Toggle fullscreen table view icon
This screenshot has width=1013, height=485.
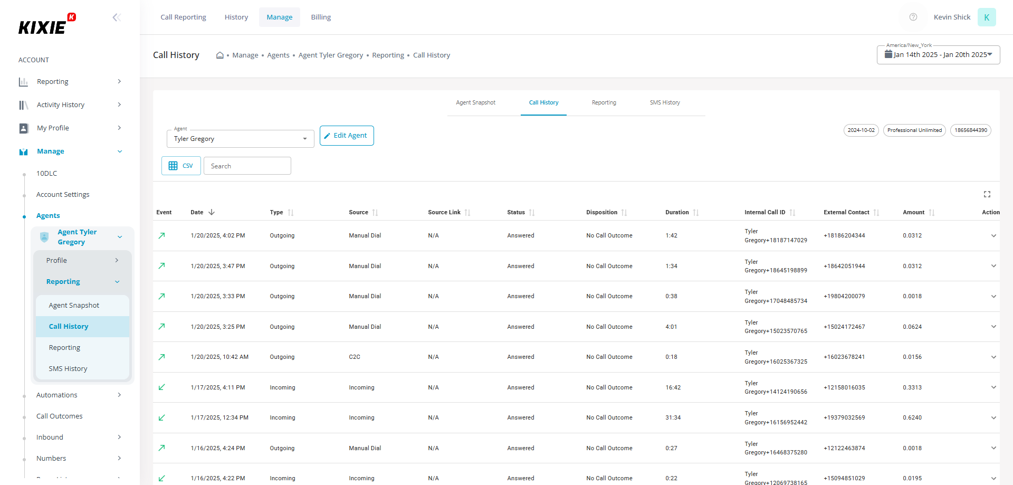point(987,194)
